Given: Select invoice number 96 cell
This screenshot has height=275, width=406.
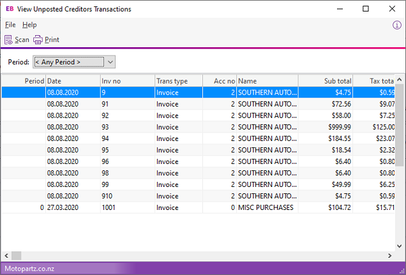Looking at the screenshot, I should click(128, 161).
